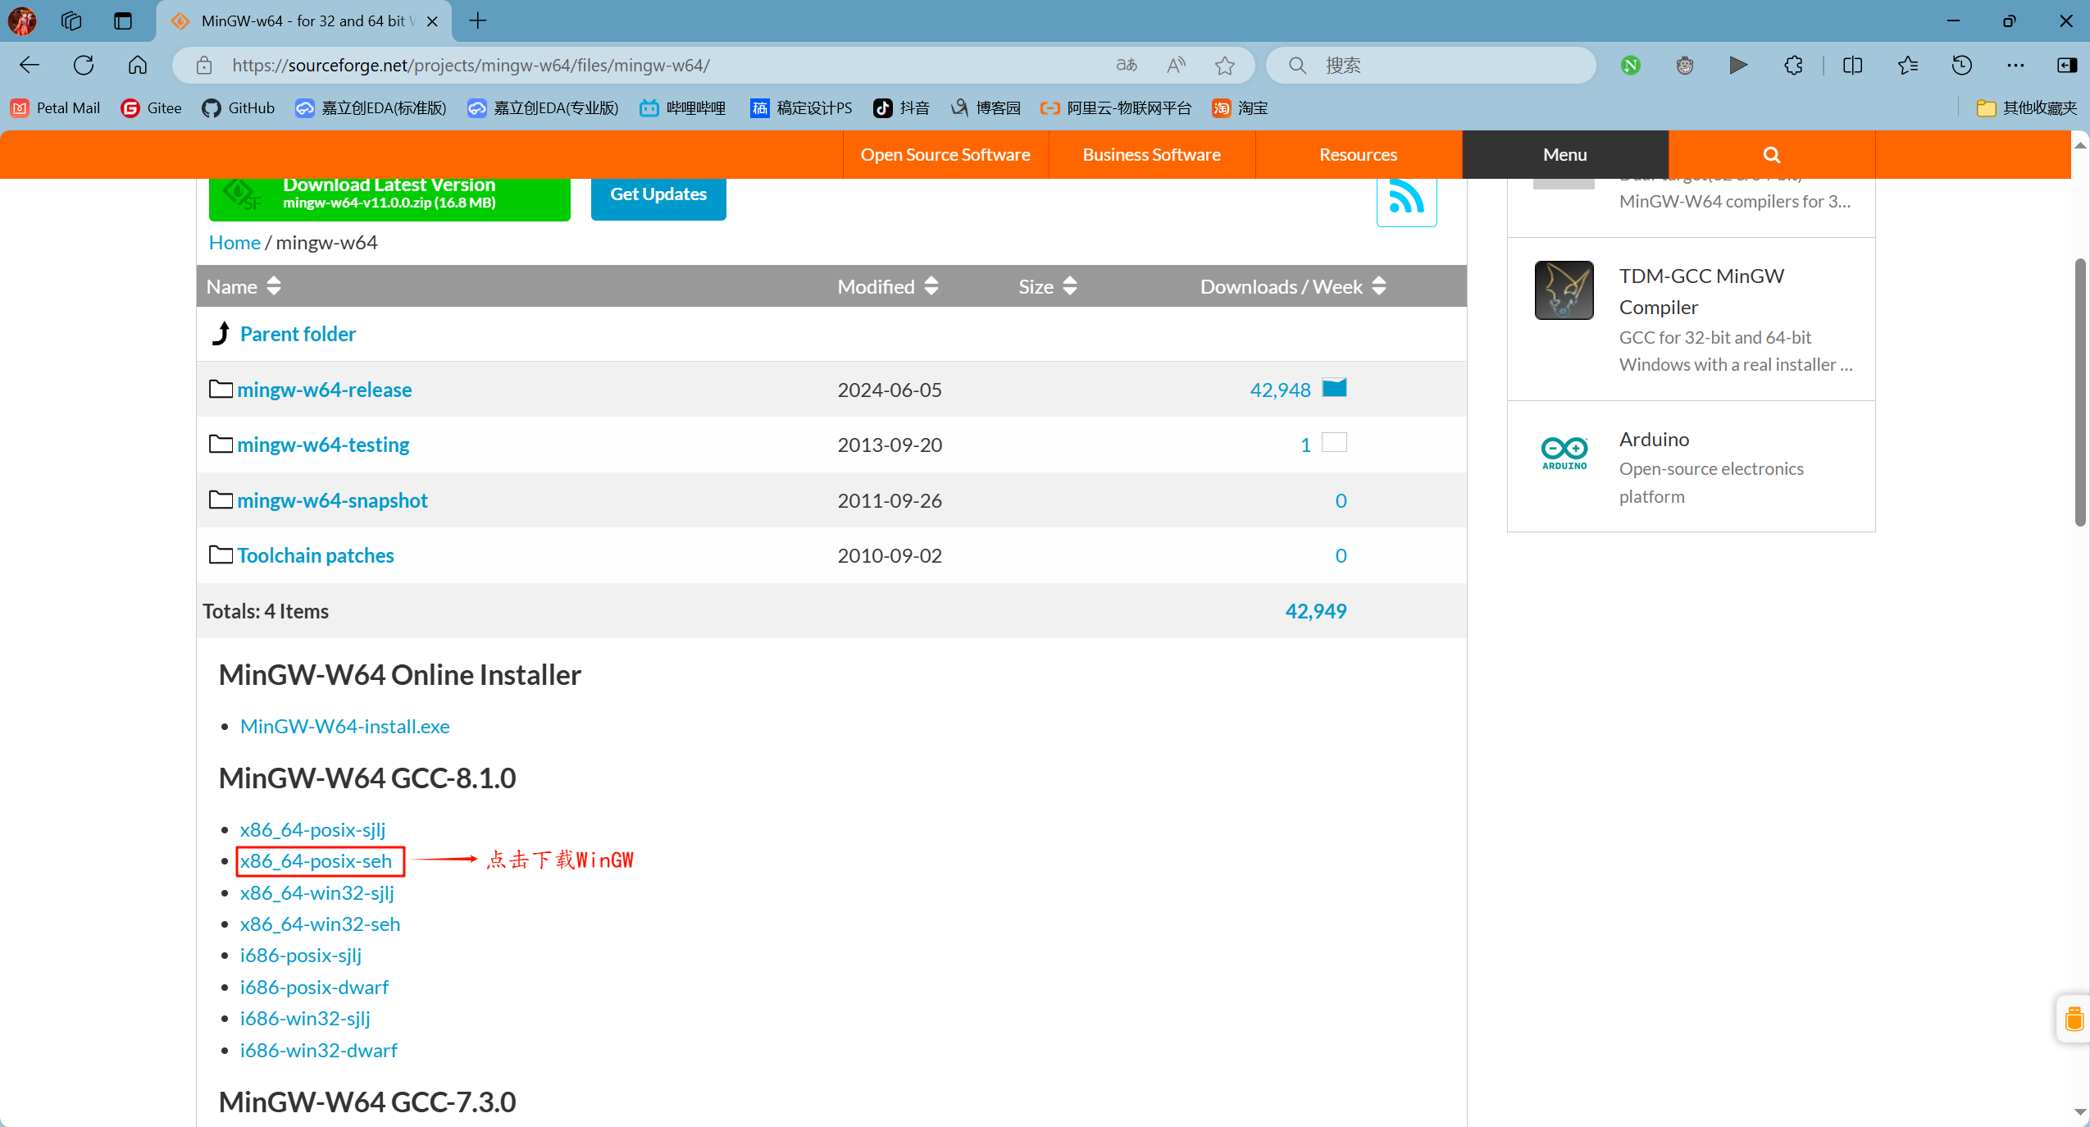Open the browser settings and more menu
This screenshot has height=1127, width=2090.
tap(2015, 65)
